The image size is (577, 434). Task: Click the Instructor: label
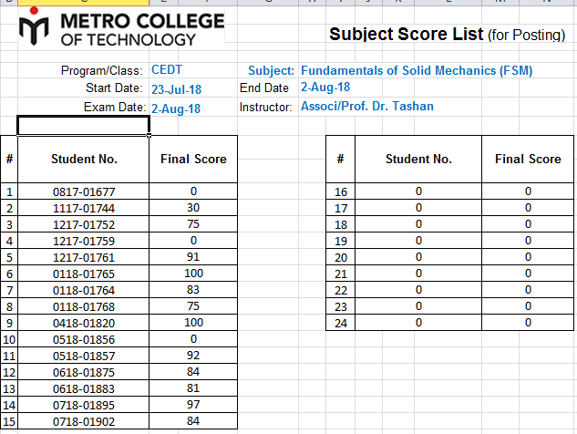[x=265, y=107]
